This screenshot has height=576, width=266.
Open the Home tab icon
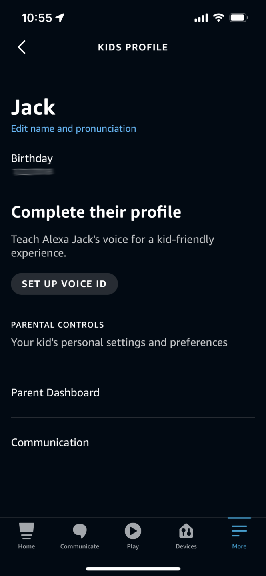click(x=26, y=531)
